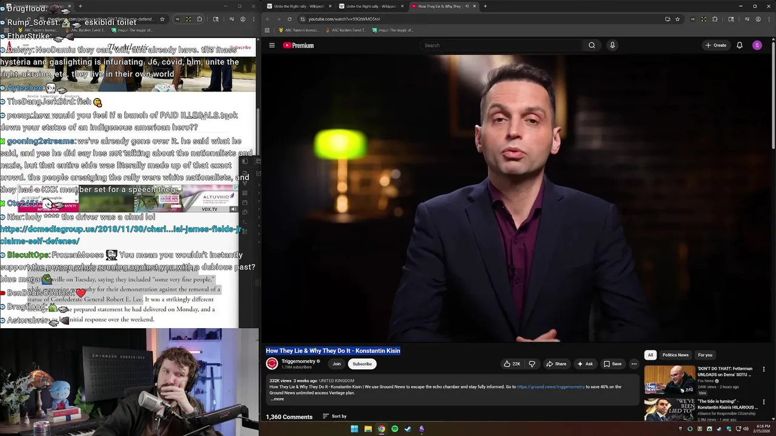Share the video

(556, 364)
